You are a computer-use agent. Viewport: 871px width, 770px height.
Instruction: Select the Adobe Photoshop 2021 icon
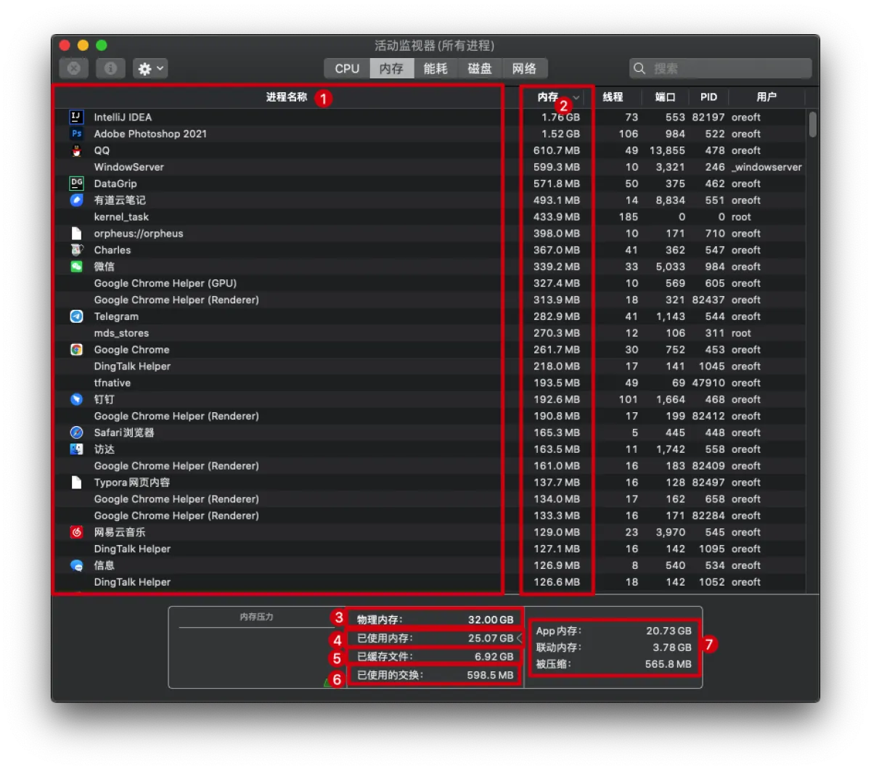tap(76, 134)
